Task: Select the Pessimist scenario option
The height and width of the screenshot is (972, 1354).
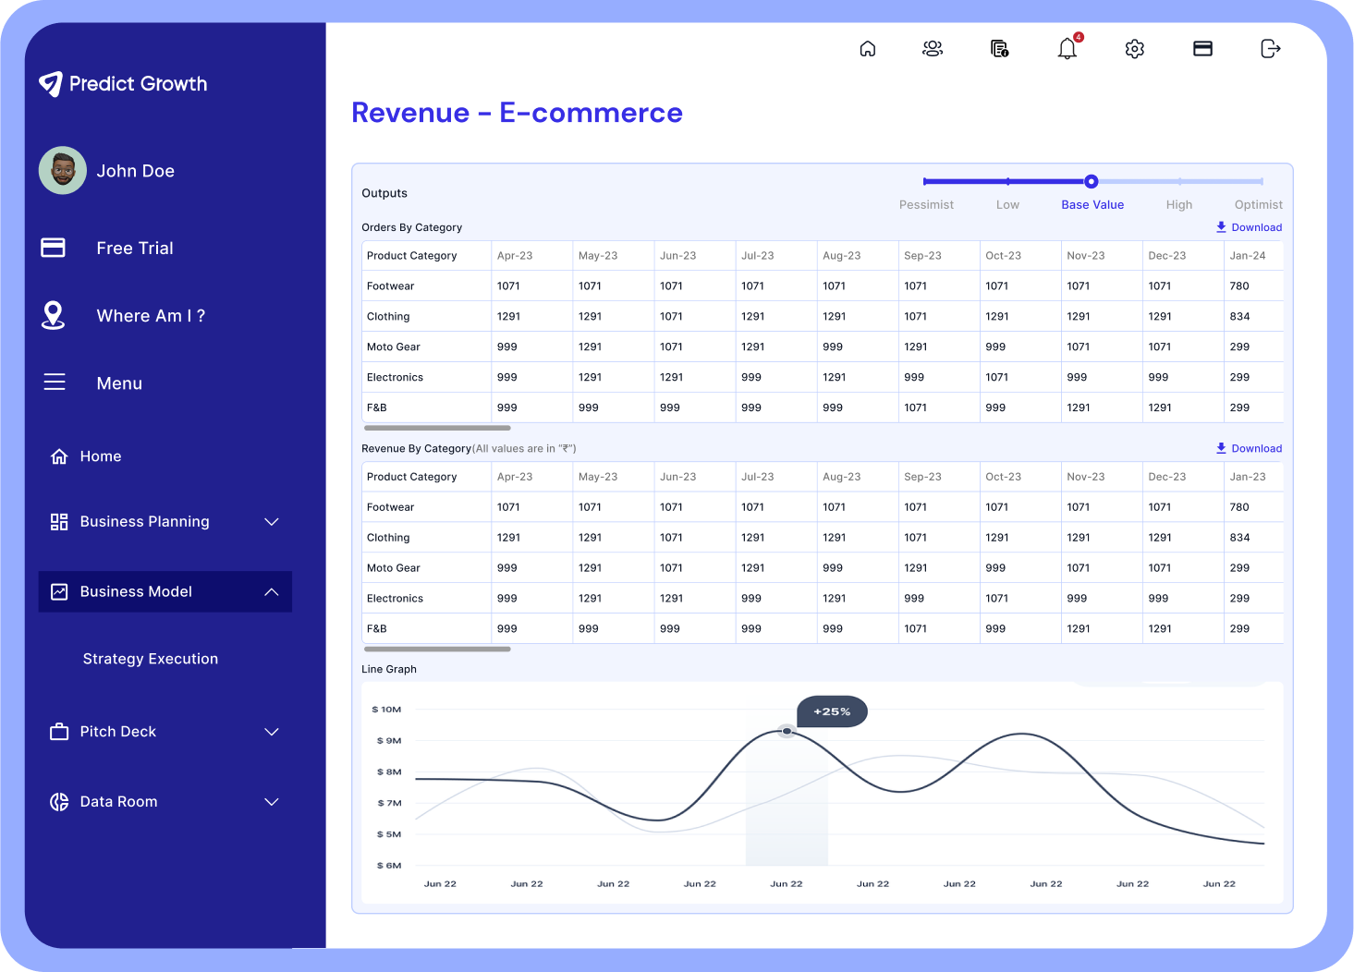Action: 926,204
